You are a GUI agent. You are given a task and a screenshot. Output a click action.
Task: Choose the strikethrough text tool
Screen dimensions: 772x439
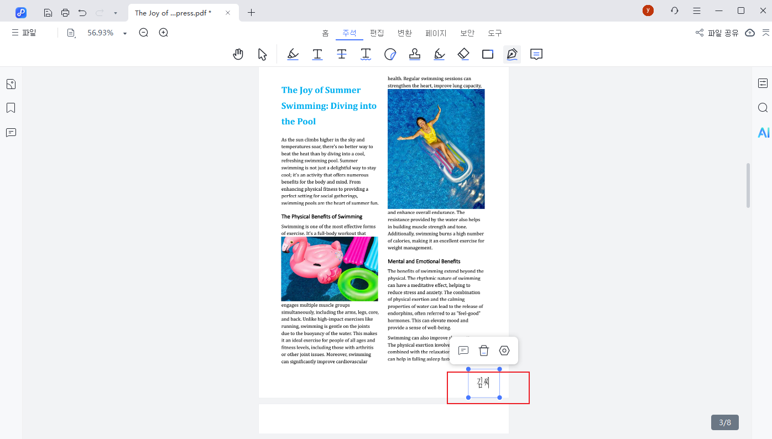[x=342, y=54]
